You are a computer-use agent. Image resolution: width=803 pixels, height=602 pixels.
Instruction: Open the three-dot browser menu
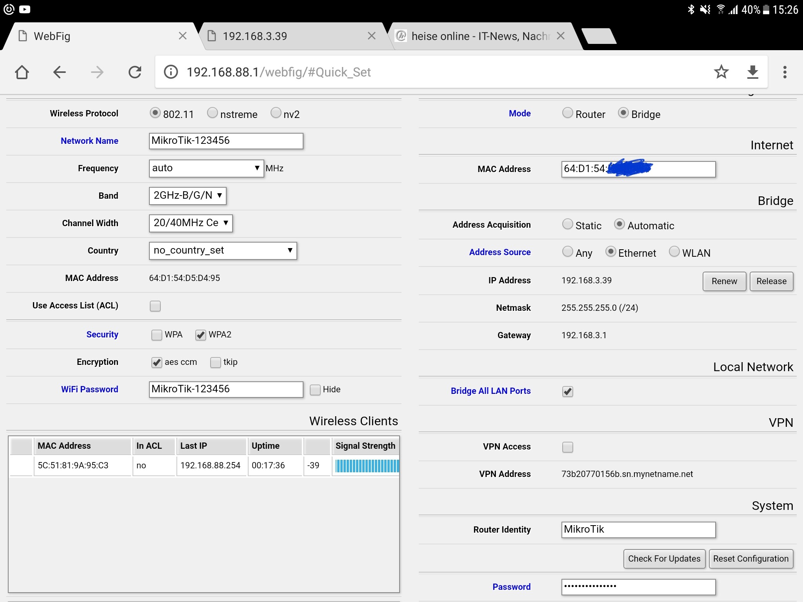785,72
